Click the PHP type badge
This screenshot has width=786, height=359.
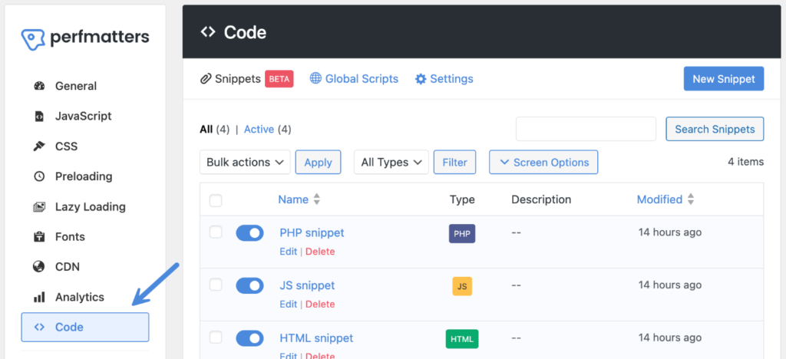tap(462, 233)
